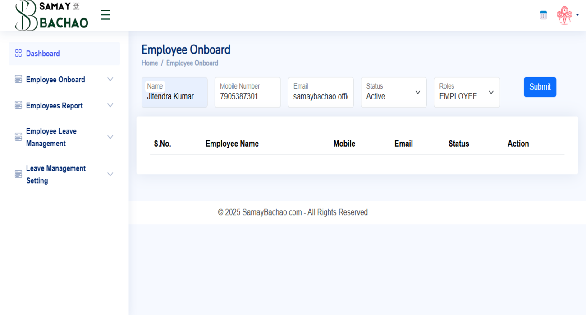Click the red profile avatar icon

coord(563,15)
